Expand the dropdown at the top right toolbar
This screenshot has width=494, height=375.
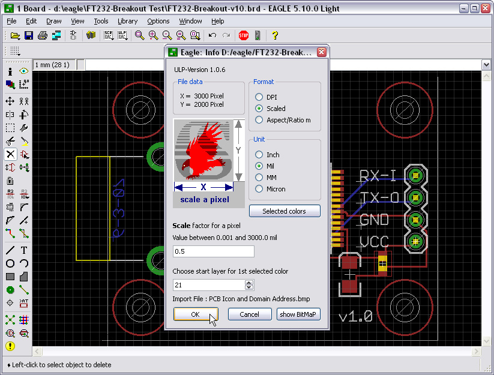(486, 63)
